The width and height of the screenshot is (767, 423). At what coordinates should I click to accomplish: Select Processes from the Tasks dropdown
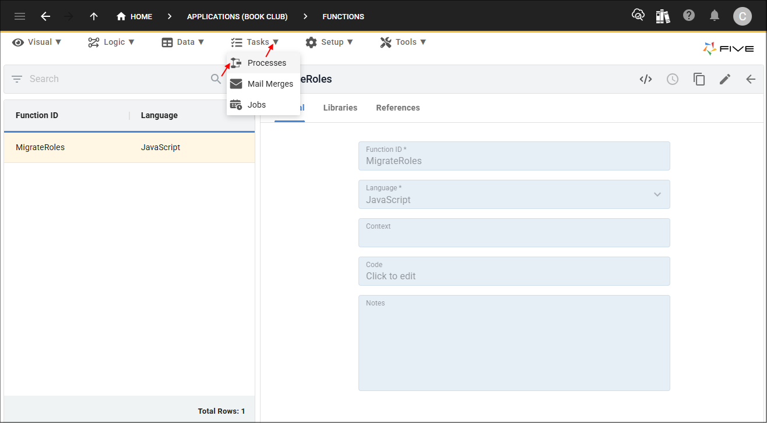click(263, 63)
